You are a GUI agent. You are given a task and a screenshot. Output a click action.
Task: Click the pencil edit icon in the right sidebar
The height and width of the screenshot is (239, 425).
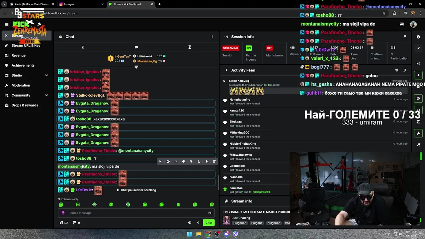[418, 48]
